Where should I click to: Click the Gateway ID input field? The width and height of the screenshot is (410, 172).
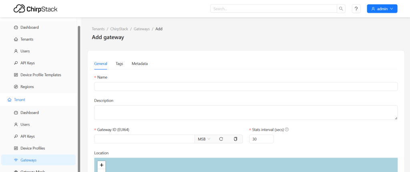144,139
